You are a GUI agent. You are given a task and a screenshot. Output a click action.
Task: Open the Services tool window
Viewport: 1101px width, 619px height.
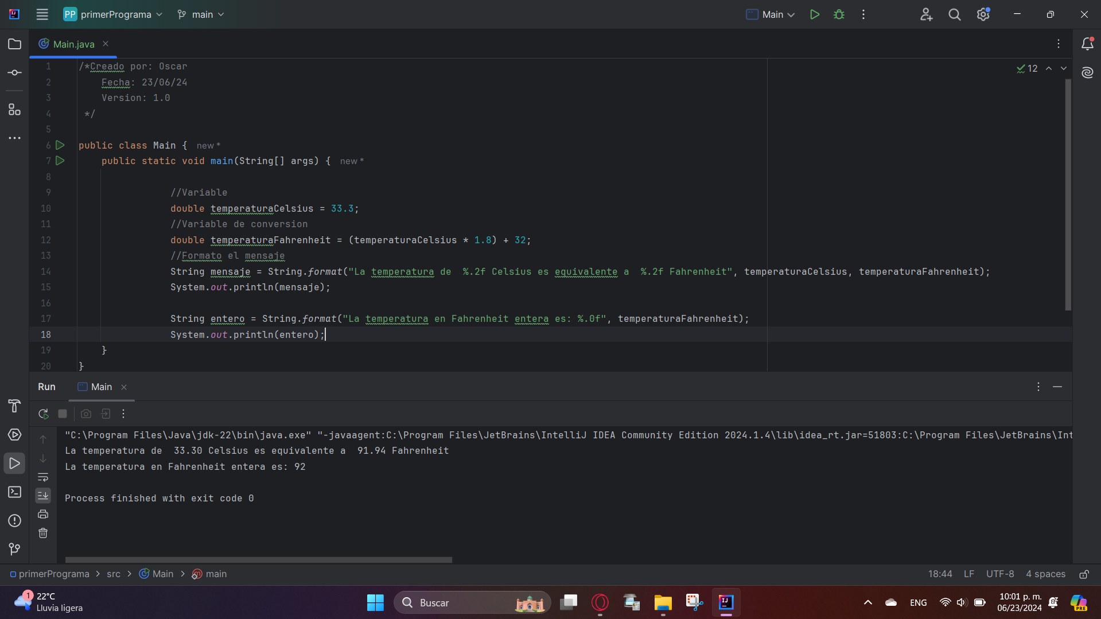pos(14,435)
